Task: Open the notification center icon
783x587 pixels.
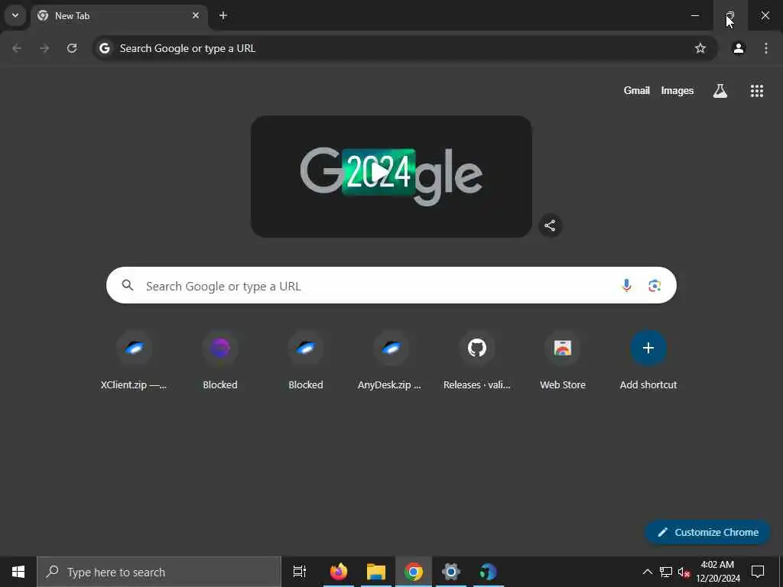Action: point(758,572)
